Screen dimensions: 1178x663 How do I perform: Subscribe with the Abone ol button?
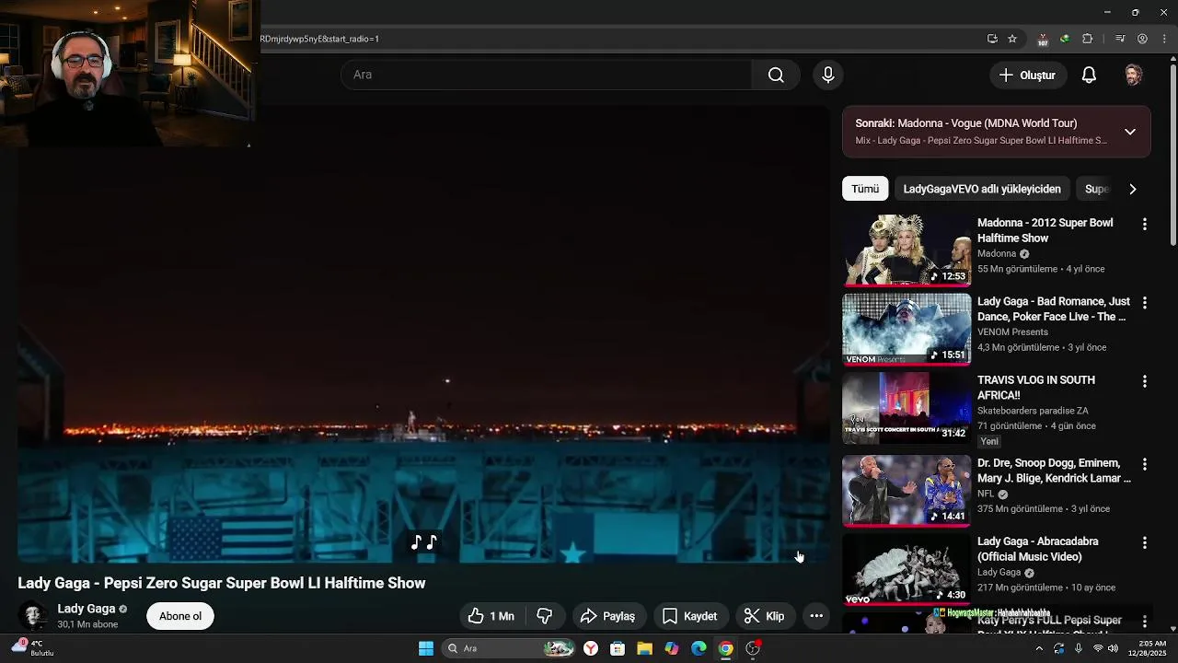[180, 616]
